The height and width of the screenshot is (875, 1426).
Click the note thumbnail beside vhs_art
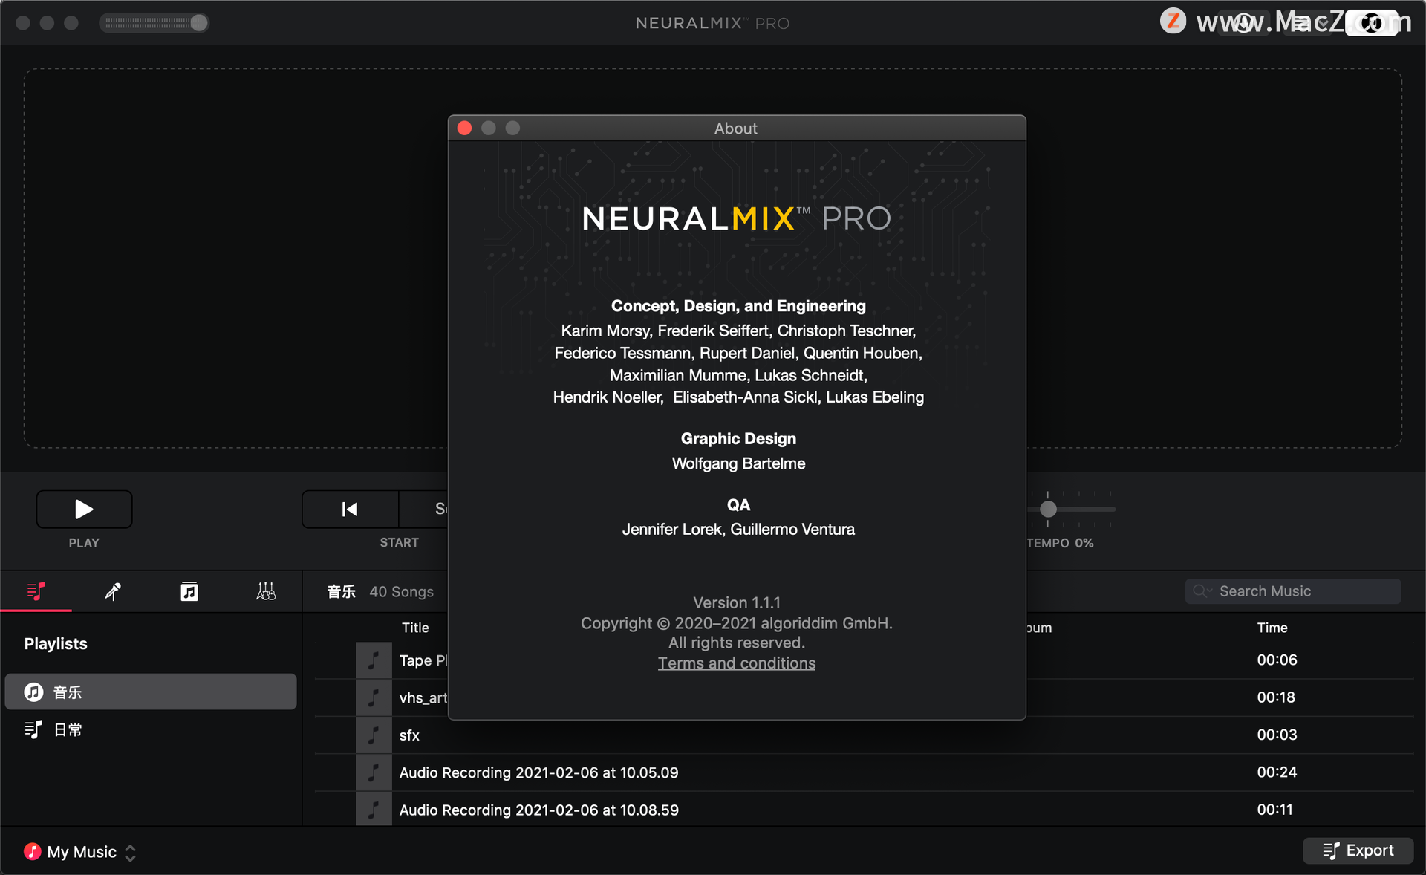point(374,697)
